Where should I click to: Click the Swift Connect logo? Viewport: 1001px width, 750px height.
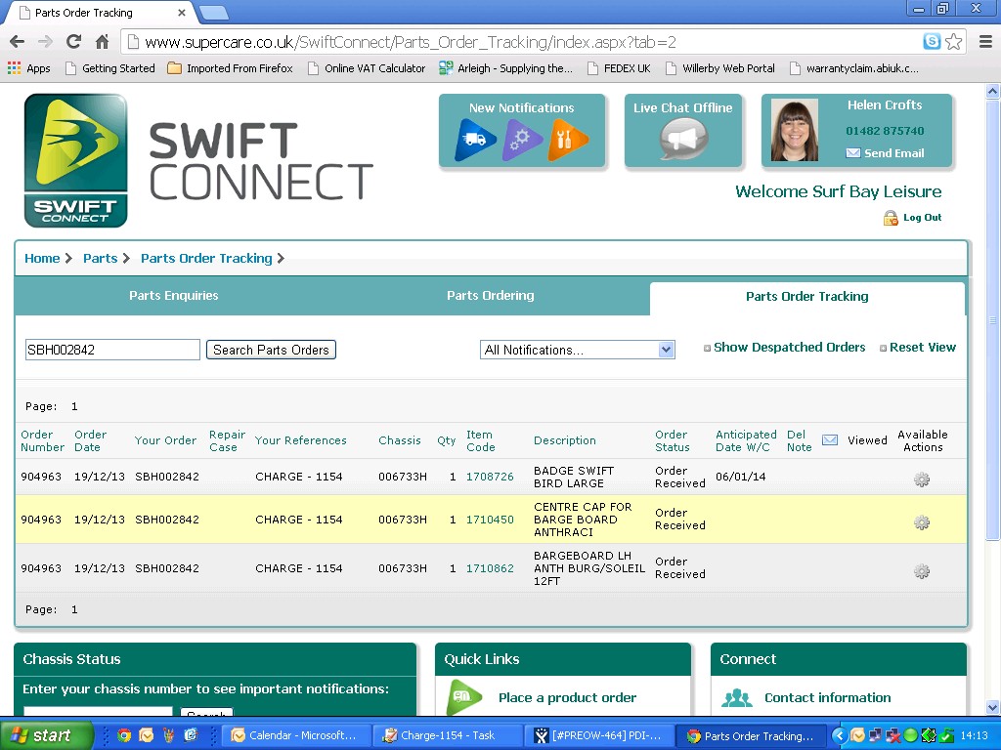pyautogui.click(x=76, y=160)
